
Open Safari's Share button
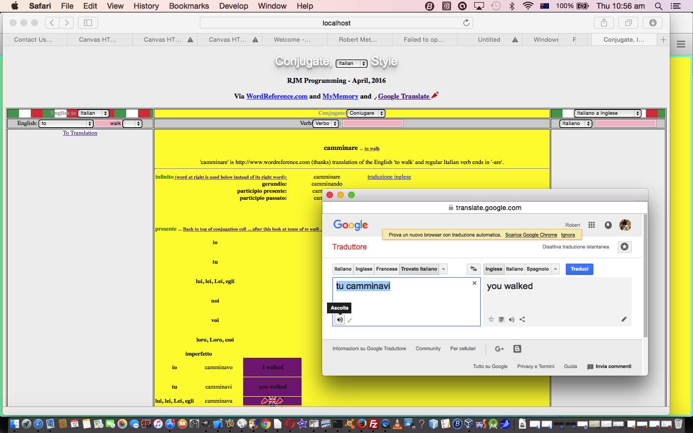[604, 23]
